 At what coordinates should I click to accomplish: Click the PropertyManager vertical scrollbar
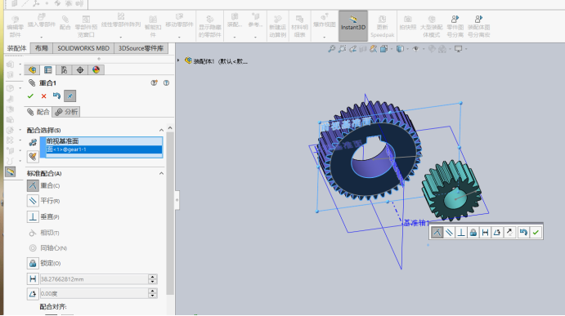pyautogui.click(x=170, y=212)
